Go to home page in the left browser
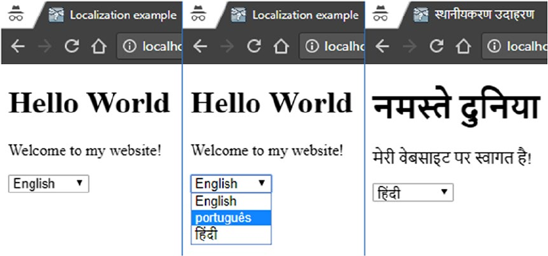The width and height of the screenshot is (548, 256). [99, 46]
